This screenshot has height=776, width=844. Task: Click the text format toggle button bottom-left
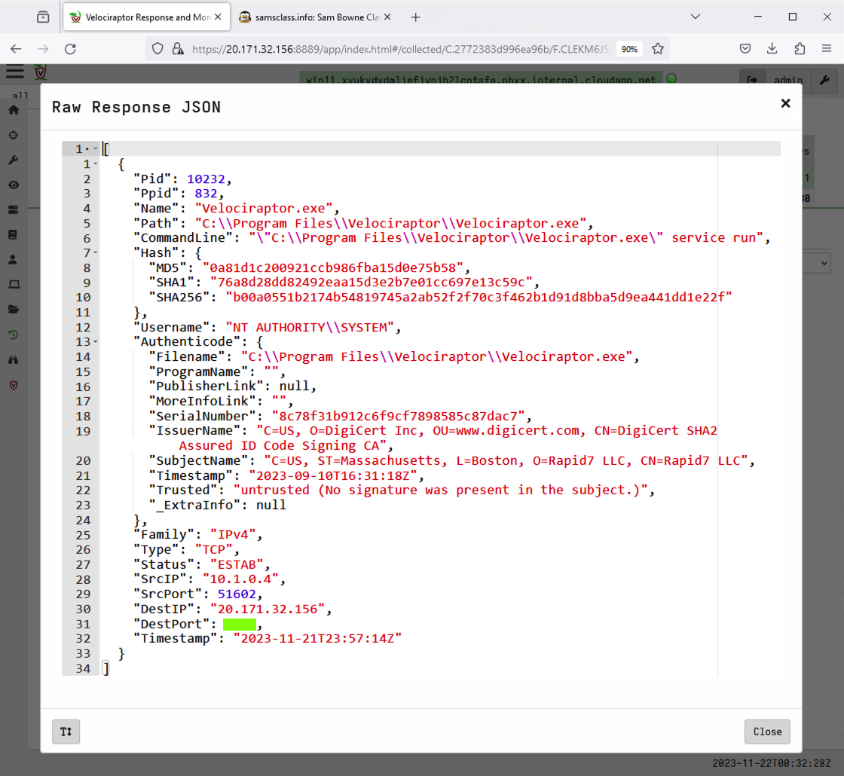[66, 732]
